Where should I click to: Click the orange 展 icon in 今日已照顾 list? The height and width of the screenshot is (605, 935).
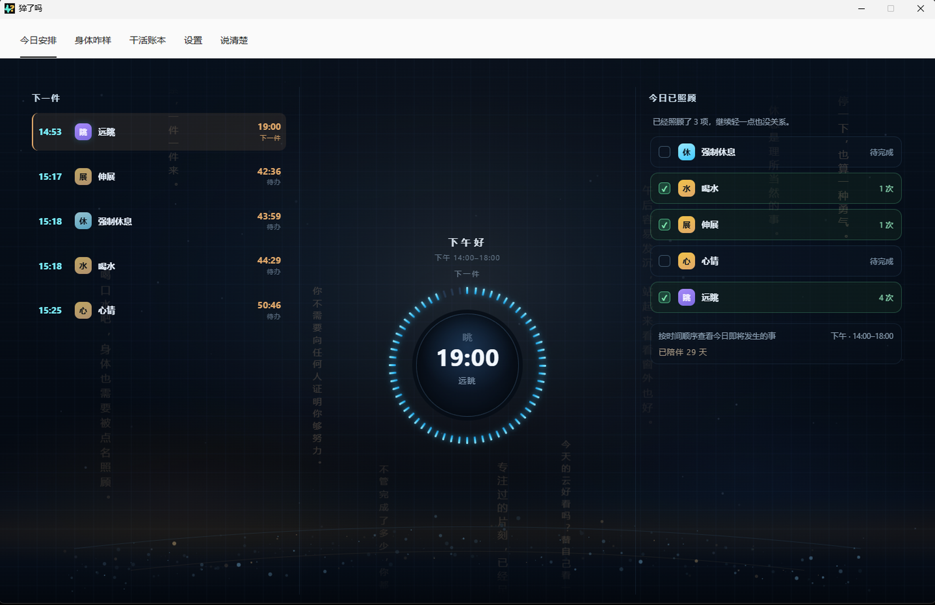686,225
